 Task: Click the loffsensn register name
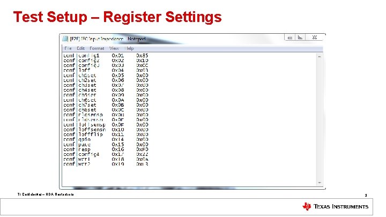(92, 130)
